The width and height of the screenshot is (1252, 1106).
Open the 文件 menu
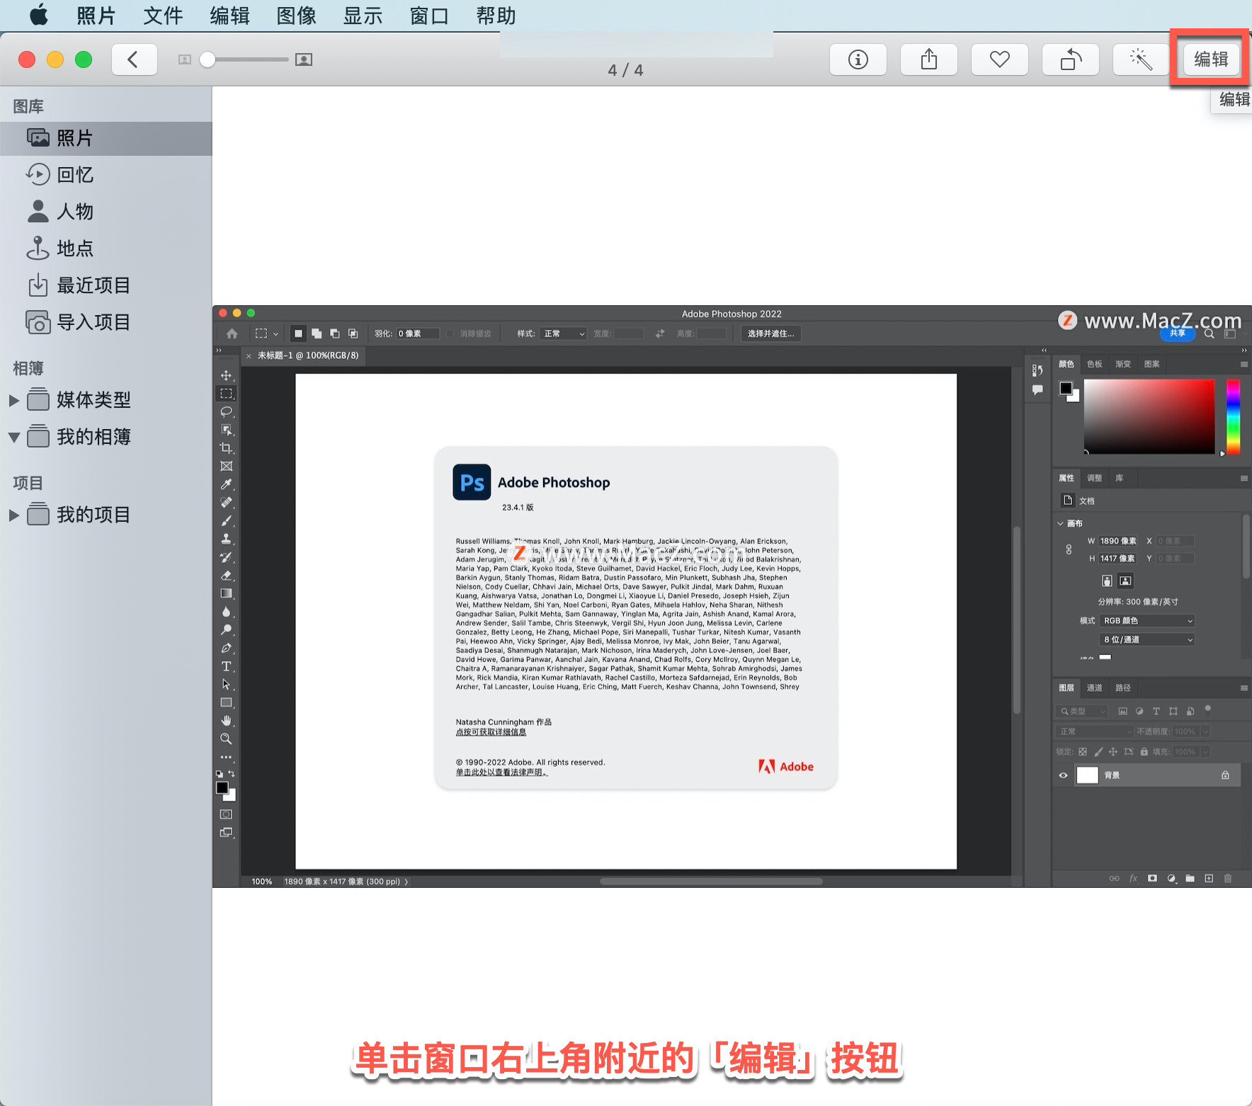pyautogui.click(x=163, y=15)
